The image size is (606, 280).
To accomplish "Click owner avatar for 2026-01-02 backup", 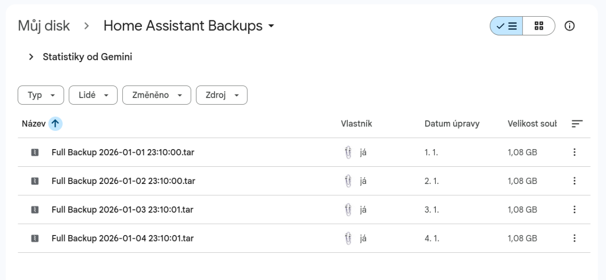I will (x=347, y=181).
